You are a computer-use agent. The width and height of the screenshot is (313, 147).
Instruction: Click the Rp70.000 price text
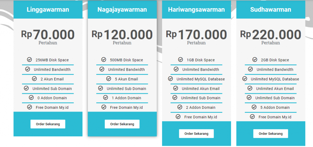tap(48, 35)
